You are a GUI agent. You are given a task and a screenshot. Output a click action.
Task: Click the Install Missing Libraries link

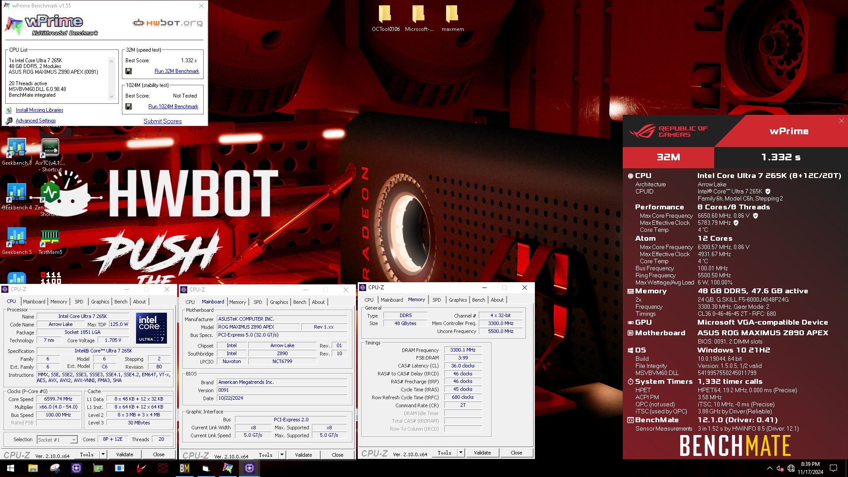tap(39, 110)
